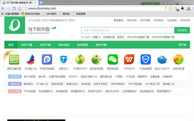This screenshot has width=194, height=121.
Task: Click hot search office2003免费版下载 link
Action: [x=138, y=37]
